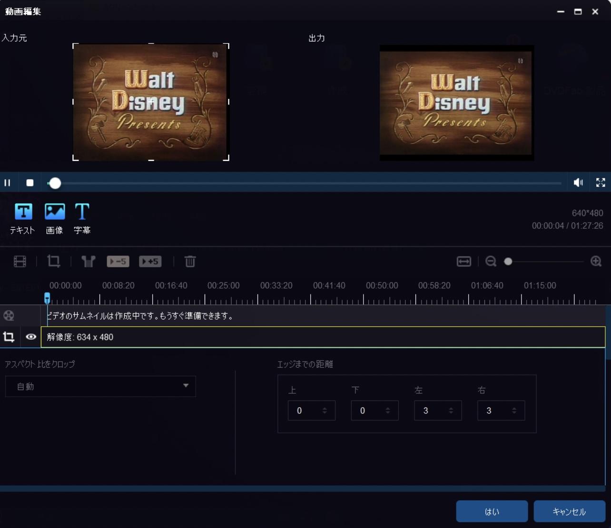The height and width of the screenshot is (528, 611).
Task: Cancel edits with キャンセル button
Action: coord(570,511)
